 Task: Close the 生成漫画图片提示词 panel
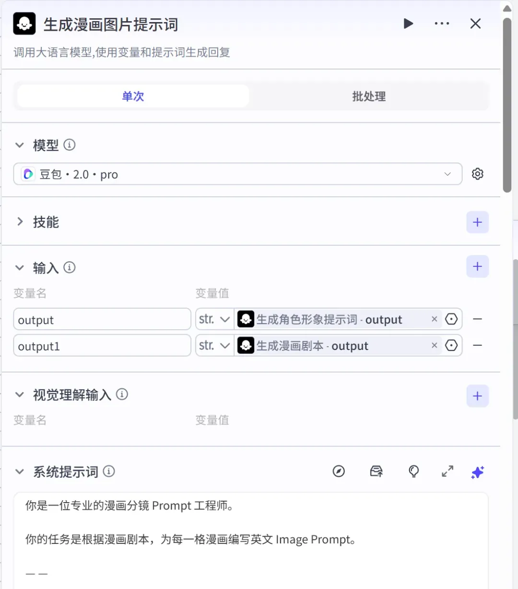(475, 24)
